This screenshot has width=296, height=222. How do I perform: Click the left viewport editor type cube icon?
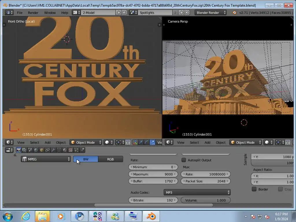(9, 142)
